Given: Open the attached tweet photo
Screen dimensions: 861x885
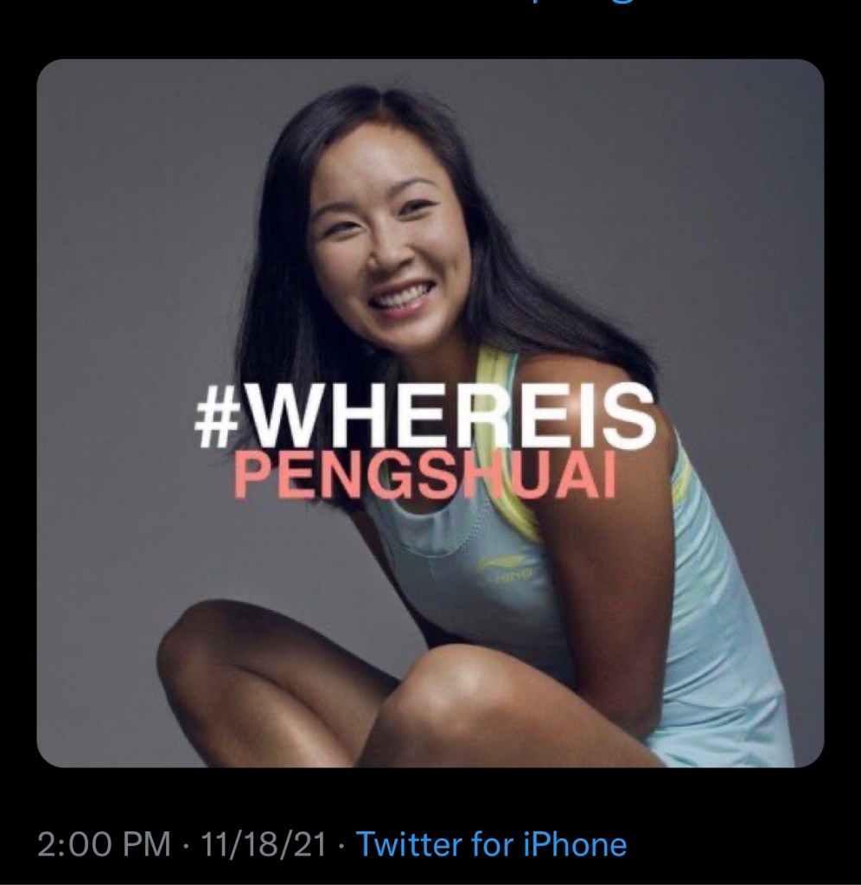Looking at the screenshot, I should (x=430, y=414).
